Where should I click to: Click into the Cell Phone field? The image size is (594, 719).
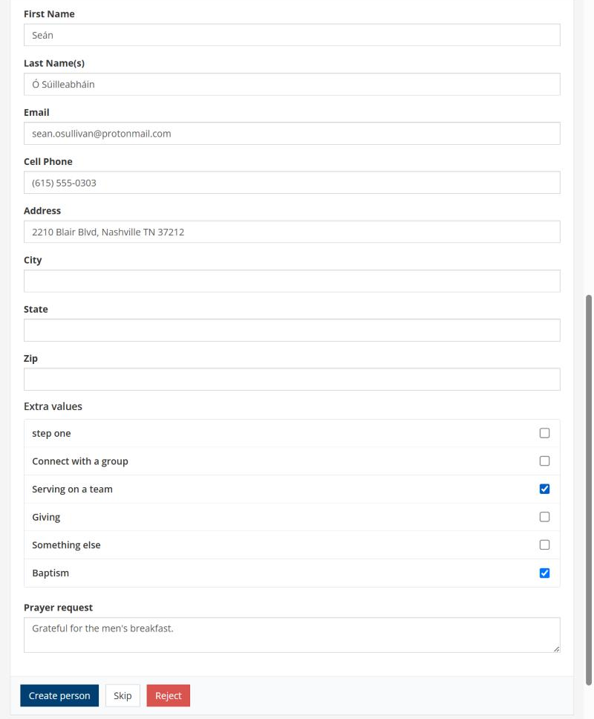292,183
